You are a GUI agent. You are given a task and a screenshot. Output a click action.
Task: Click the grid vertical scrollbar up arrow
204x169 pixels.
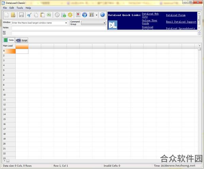(200, 46)
